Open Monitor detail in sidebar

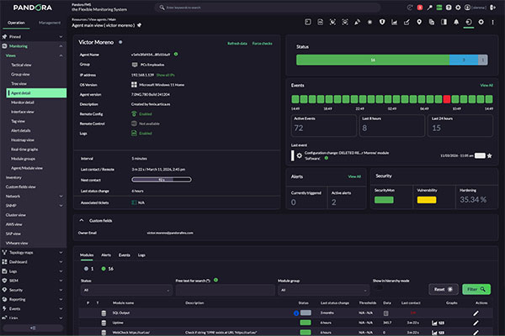pyautogui.click(x=23, y=102)
